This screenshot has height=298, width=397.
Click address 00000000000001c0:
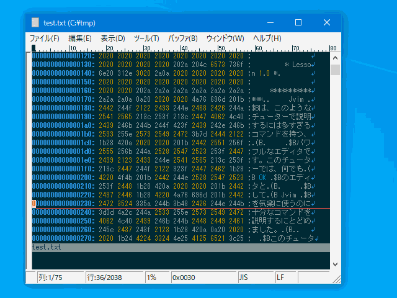coord(63,143)
